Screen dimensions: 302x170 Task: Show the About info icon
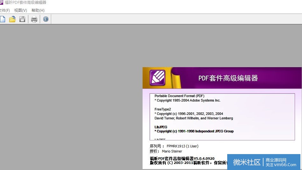point(46,19)
